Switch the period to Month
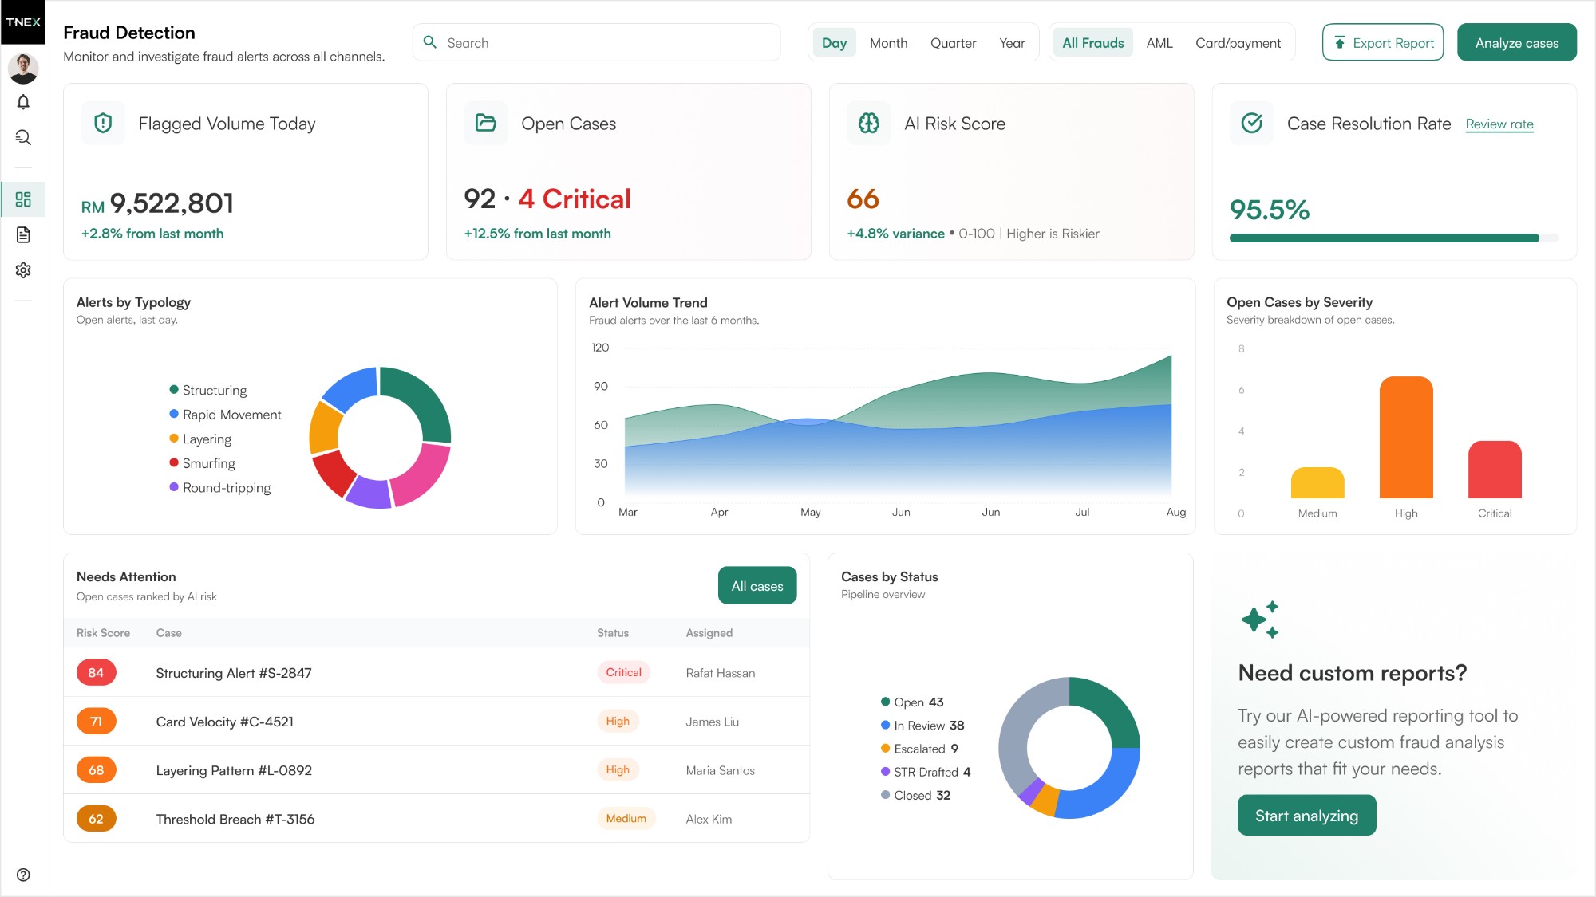The width and height of the screenshot is (1596, 897). (888, 43)
